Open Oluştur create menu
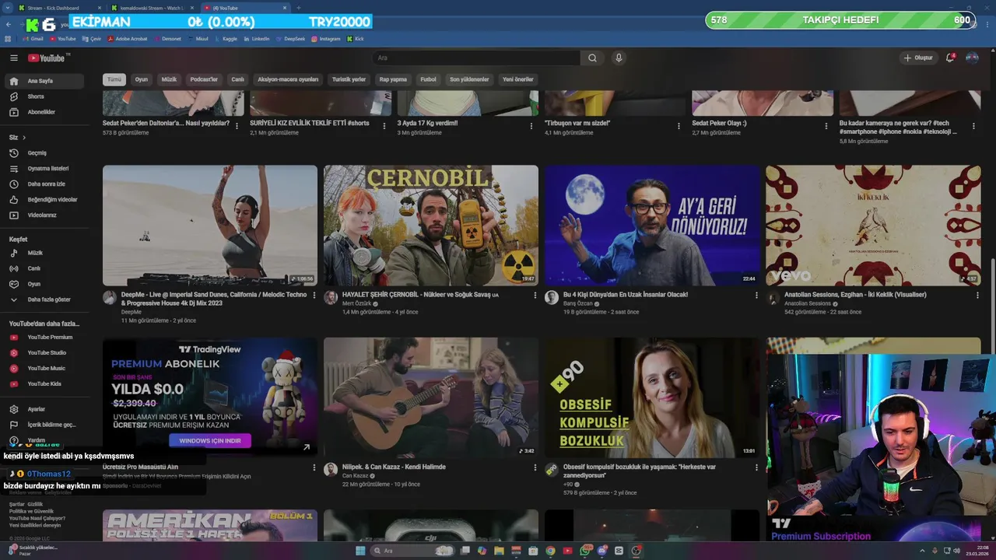 click(918, 58)
